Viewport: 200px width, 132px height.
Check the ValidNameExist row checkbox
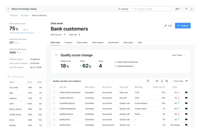54,114
